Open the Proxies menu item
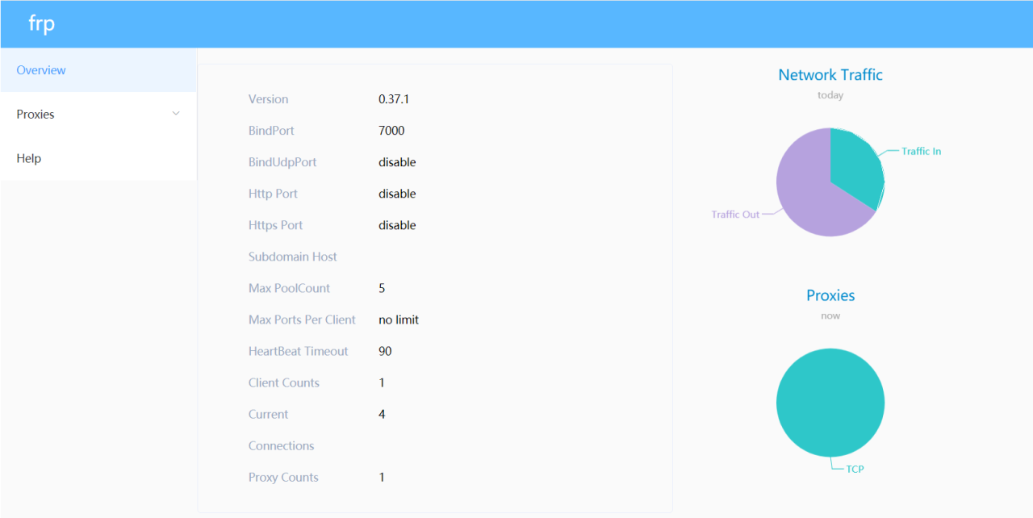Image resolution: width=1033 pixels, height=518 pixels. coord(98,115)
